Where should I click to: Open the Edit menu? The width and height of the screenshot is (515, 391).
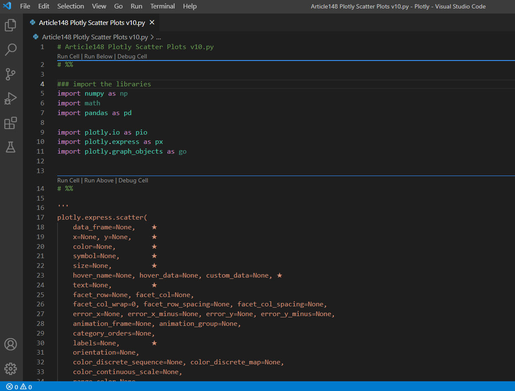[x=44, y=6]
